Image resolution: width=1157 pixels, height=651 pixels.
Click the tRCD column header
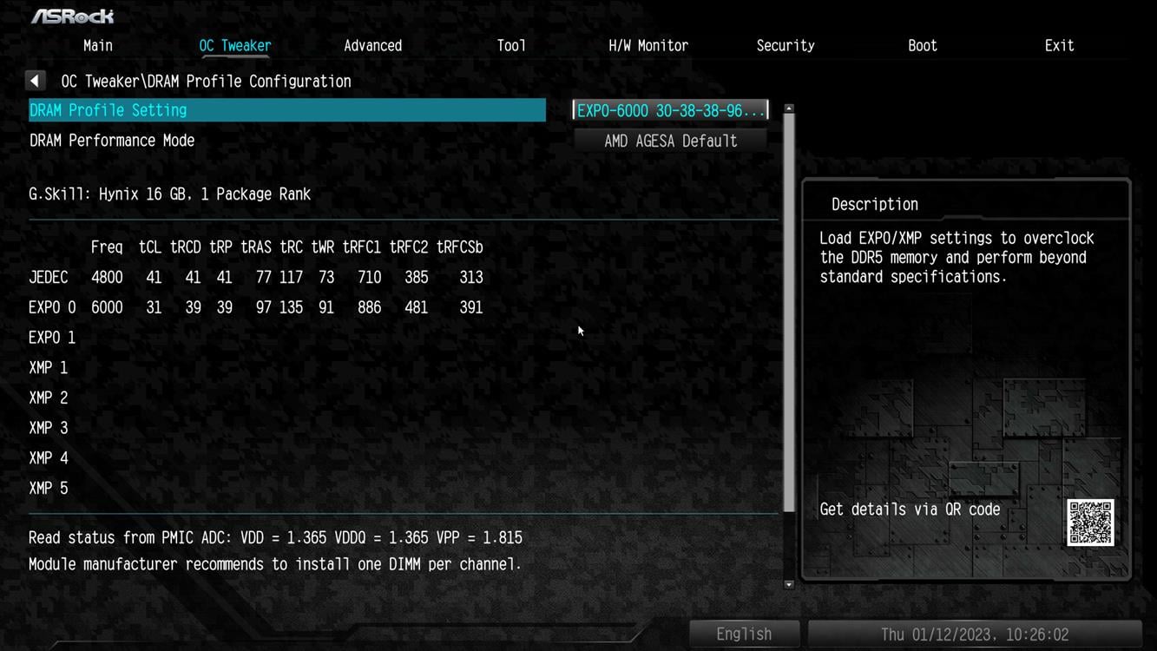pyautogui.click(x=186, y=247)
